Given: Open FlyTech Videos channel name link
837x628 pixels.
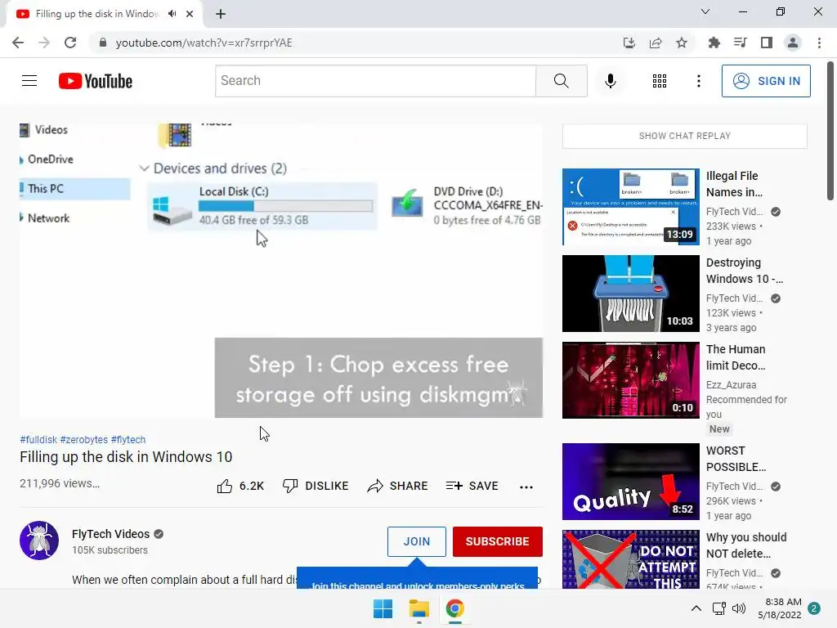Looking at the screenshot, I should tap(110, 534).
